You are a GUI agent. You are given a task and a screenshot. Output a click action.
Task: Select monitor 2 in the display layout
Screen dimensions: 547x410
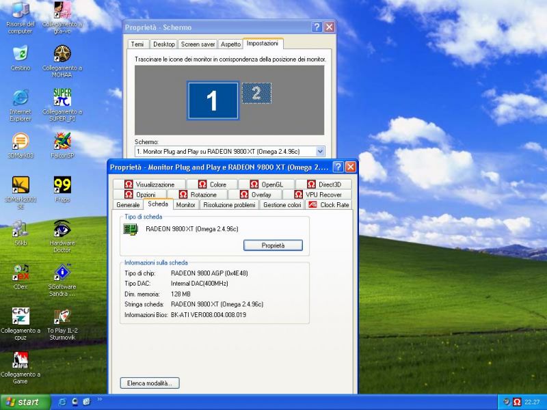click(256, 93)
